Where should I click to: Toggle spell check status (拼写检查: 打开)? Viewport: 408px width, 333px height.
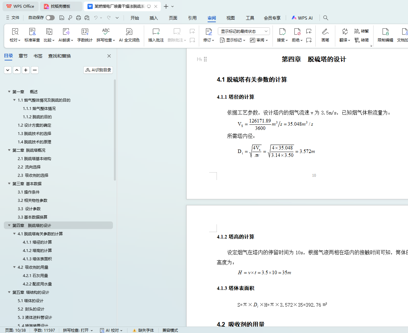[x=78, y=330]
